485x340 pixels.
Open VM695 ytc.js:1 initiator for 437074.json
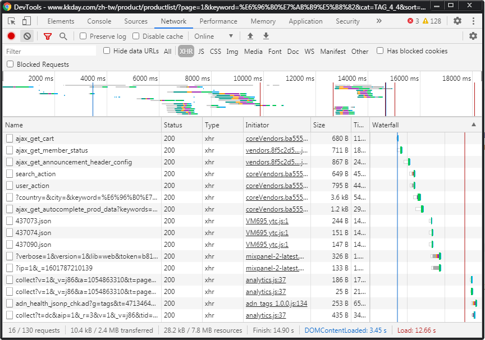(x=267, y=233)
